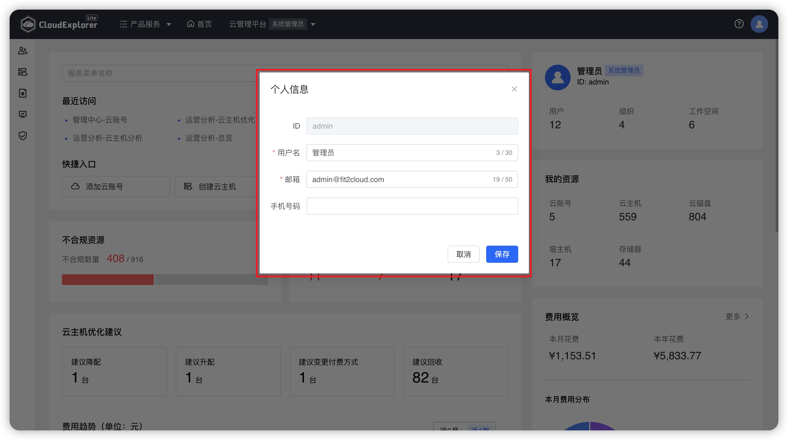
Task: Click 本月花费 amount ¥1,153.51
Action: pos(572,356)
